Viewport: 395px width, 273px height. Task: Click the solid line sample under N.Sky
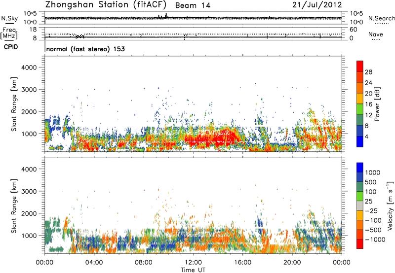coord(9,24)
